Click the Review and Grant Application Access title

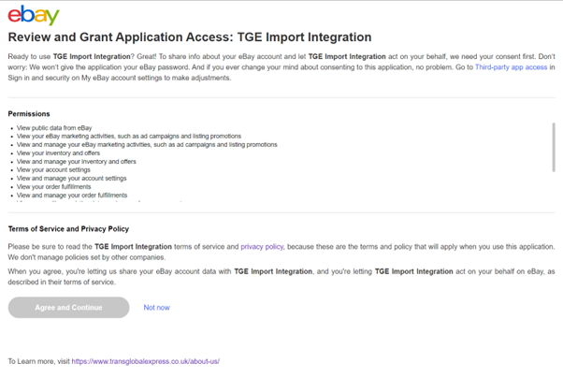click(190, 37)
